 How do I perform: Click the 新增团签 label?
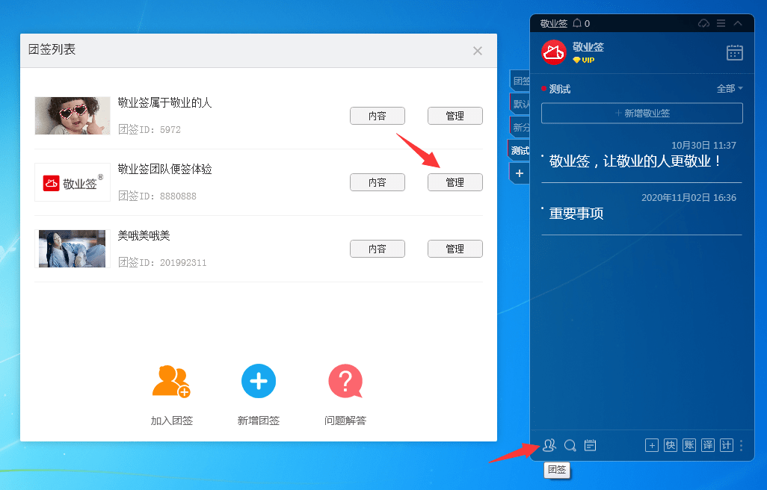click(258, 421)
